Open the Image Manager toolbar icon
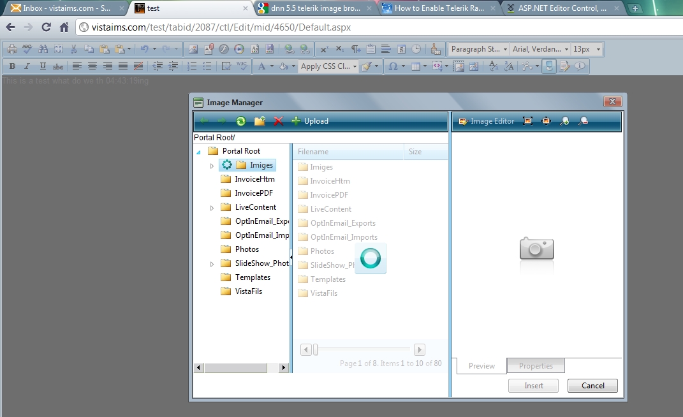The width and height of the screenshot is (683, 417). [193, 49]
